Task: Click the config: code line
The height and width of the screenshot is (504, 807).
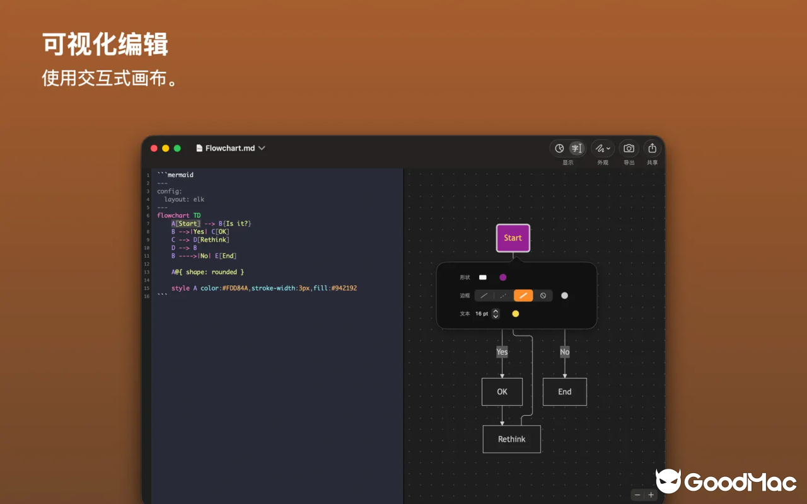Action: (170, 192)
